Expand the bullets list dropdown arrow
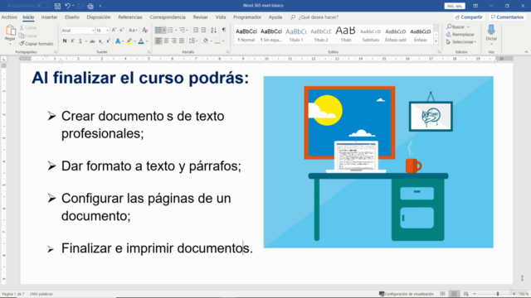 coord(164,31)
